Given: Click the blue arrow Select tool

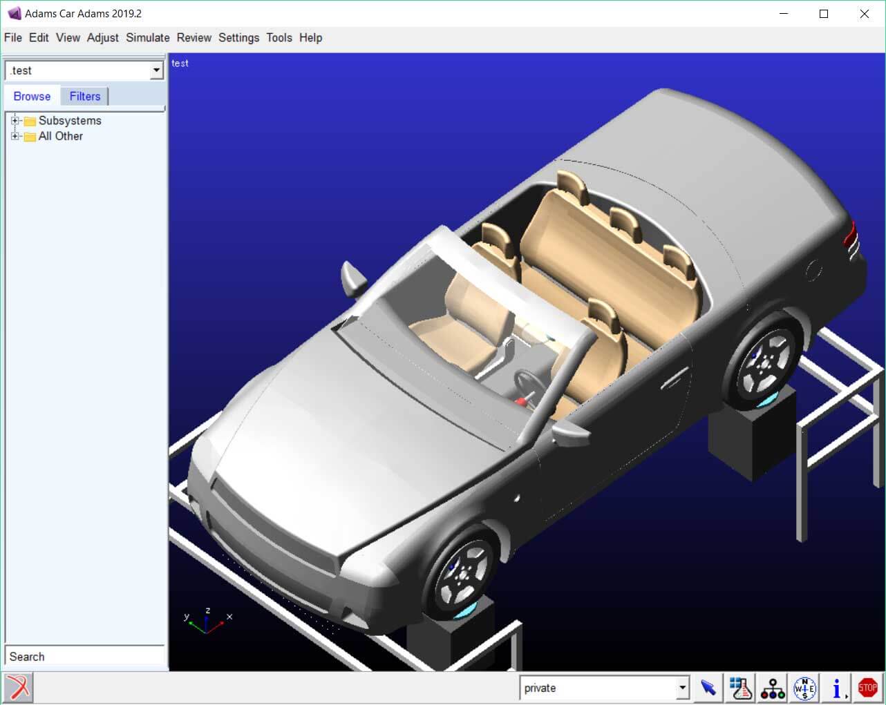Looking at the screenshot, I should (x=708, y=688).
